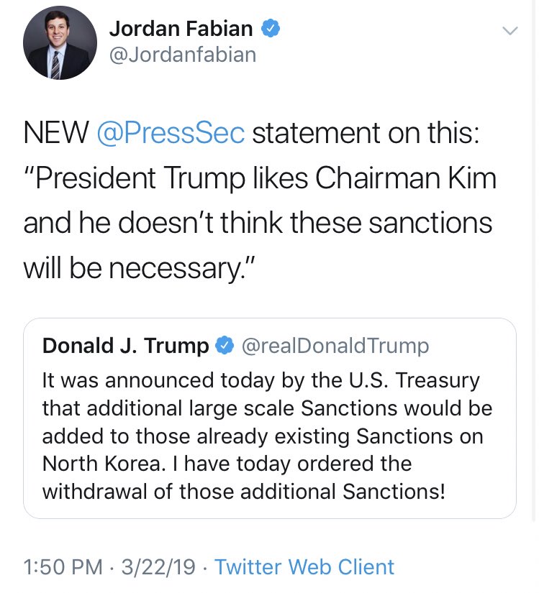Open the Twitter Web Client source link
The width and height of the screenshot is (539, 593).
tap(304, 567)
